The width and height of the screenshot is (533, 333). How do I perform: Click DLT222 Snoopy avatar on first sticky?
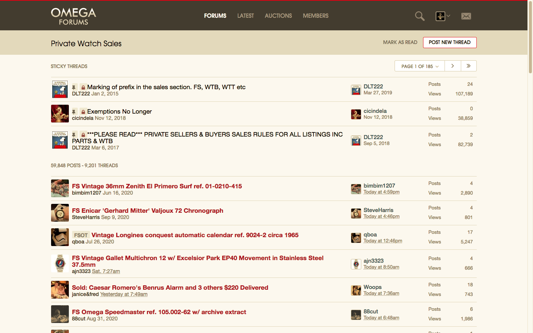point(60,89)
